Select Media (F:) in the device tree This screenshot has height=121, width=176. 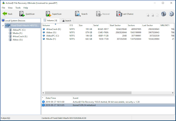[x=17, y=33]
